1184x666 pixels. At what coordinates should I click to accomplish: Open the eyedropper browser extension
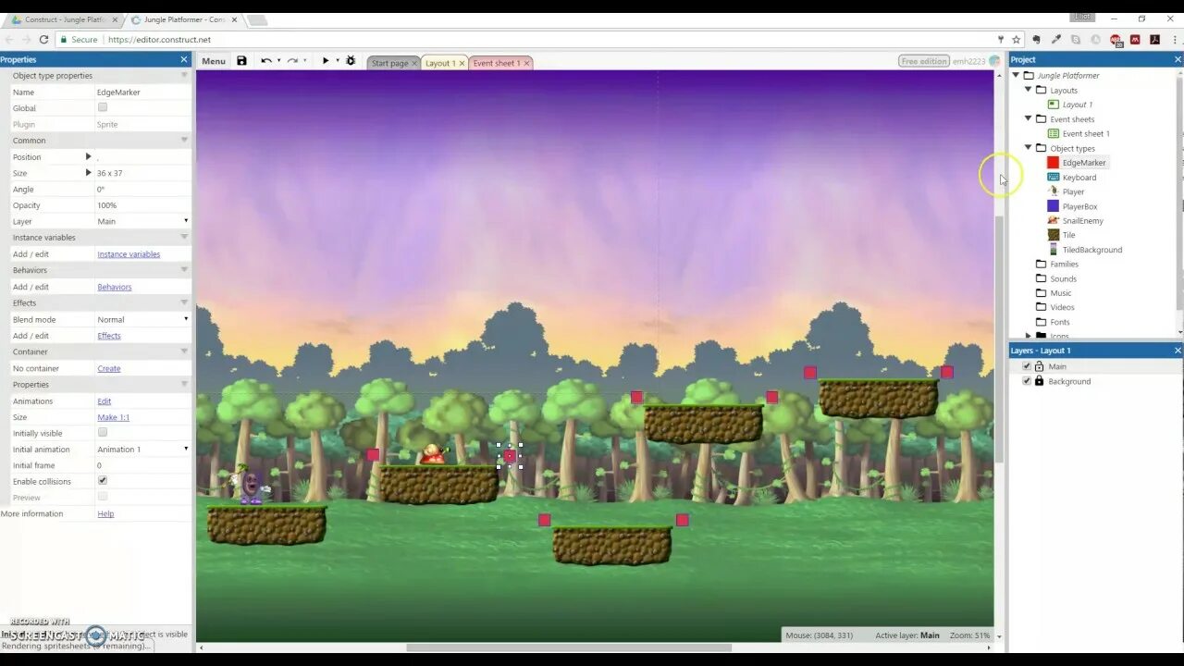[1055, 40]
